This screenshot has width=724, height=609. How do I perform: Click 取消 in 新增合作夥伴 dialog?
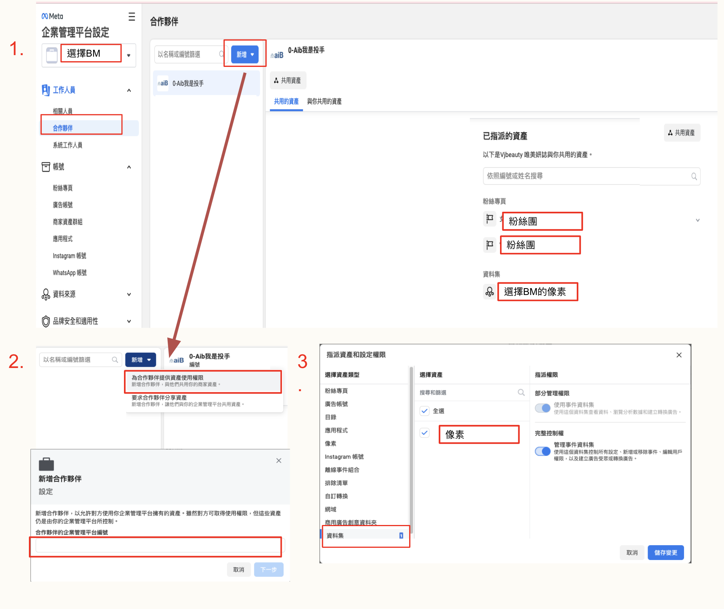coord(239,569)
